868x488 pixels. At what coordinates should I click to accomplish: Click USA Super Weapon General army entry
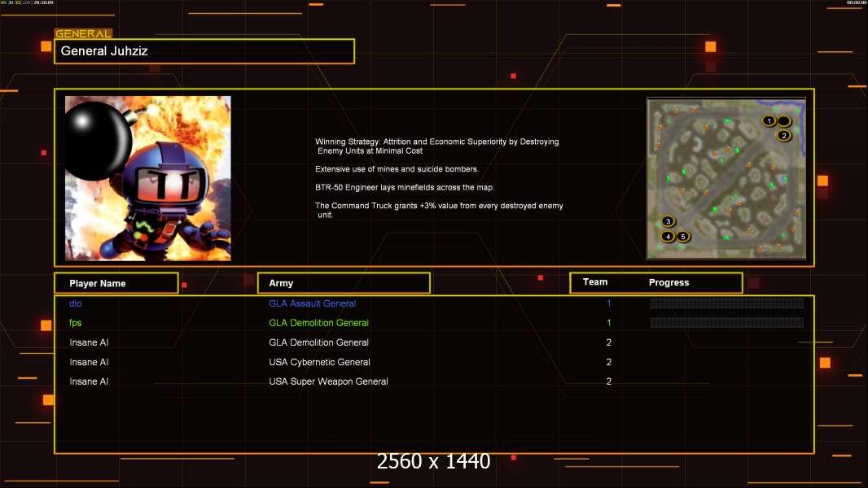328,381
